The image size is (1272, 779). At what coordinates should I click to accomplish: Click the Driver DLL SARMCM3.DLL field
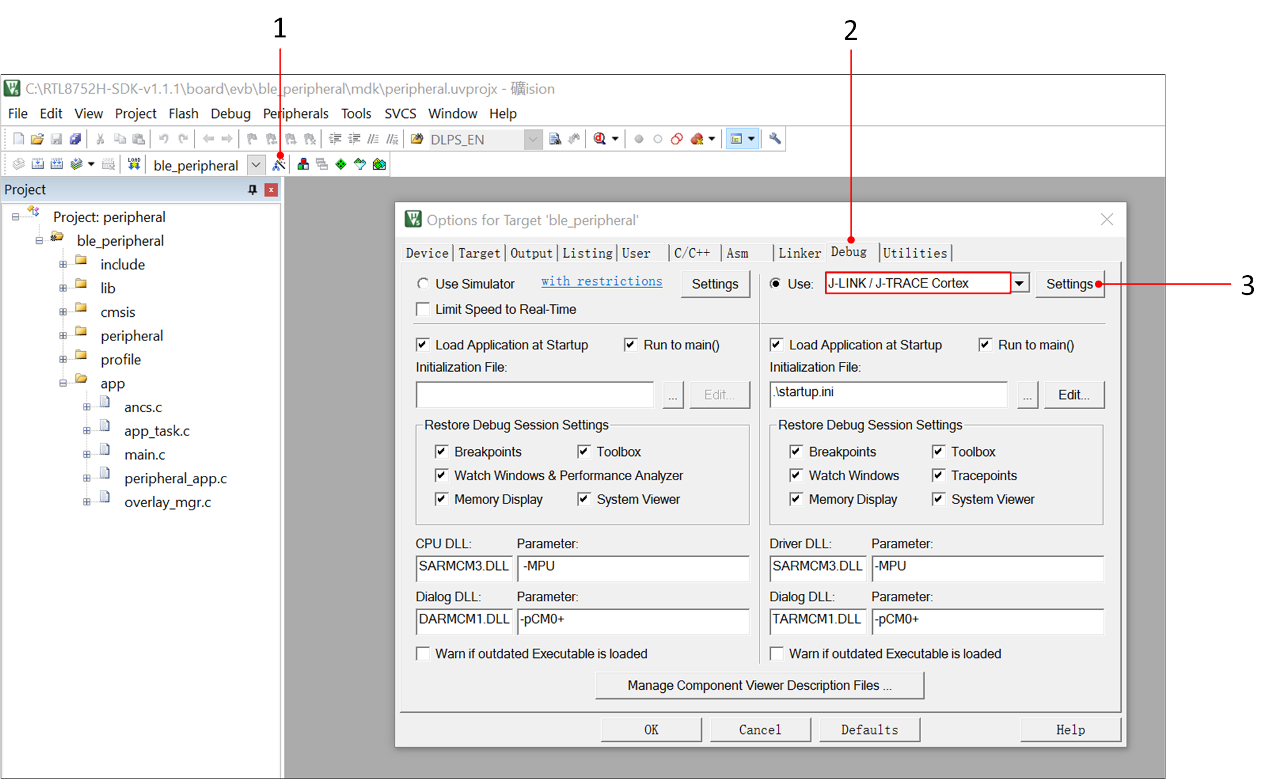point(817,568)
